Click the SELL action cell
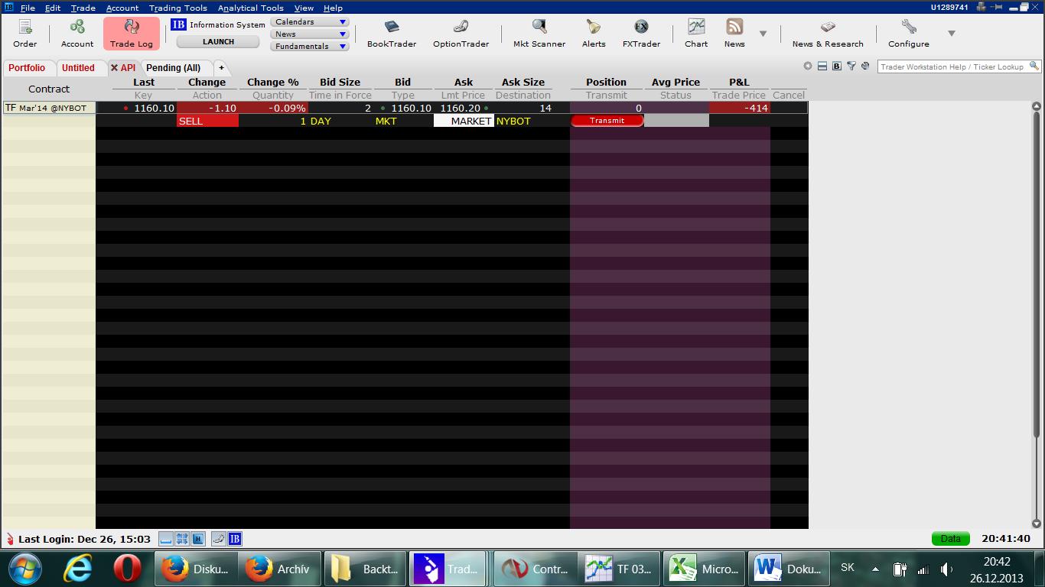1045x587 pixels. click(207, 121)
